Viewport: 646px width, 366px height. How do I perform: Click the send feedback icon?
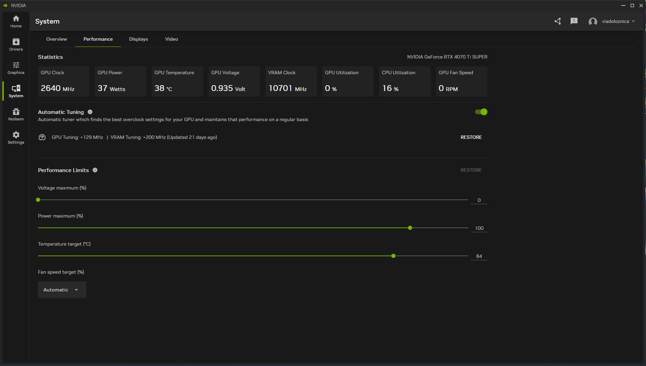click(574, 21)
